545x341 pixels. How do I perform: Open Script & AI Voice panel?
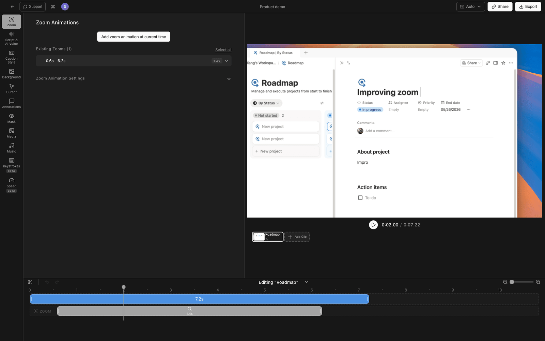[x=12, y=38]
